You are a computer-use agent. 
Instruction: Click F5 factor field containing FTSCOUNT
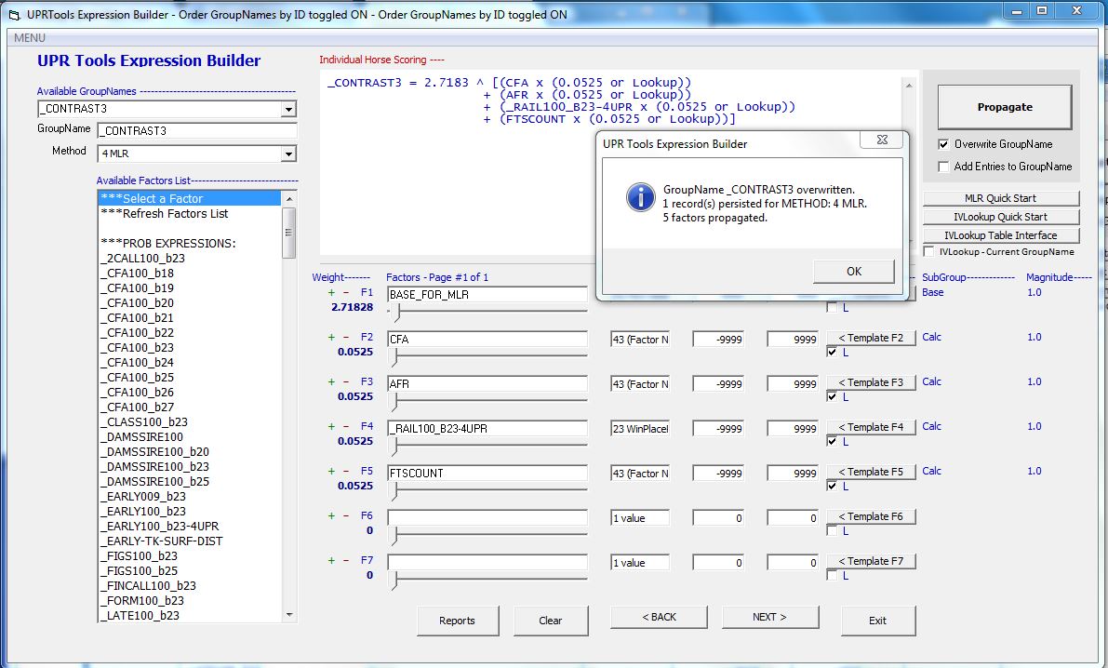pos(487,474)
